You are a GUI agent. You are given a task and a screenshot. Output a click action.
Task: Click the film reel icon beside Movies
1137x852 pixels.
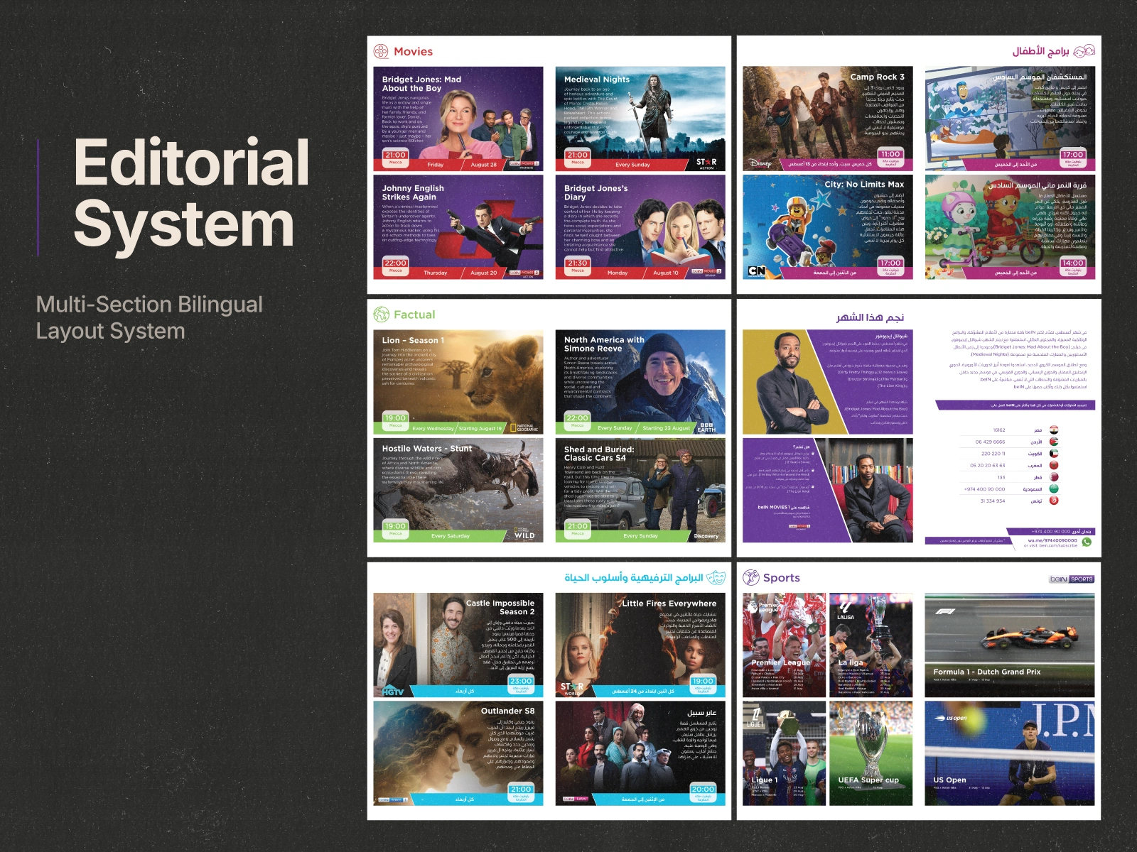[x=381, y=51]
